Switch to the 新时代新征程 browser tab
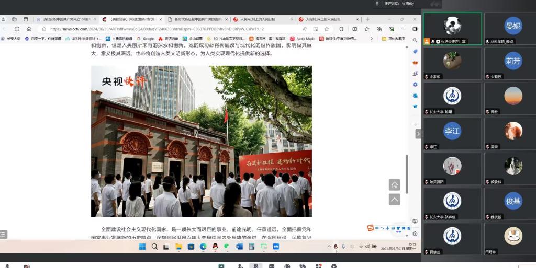 pyautogui.click(x=194, y=19)
